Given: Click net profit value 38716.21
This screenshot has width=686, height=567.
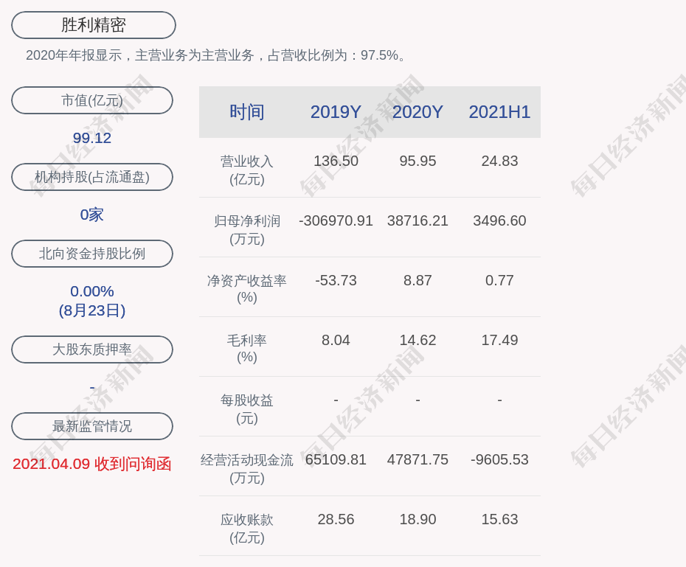Looking at the screenshot, I should pyautogui.click(x=418, y=220).
